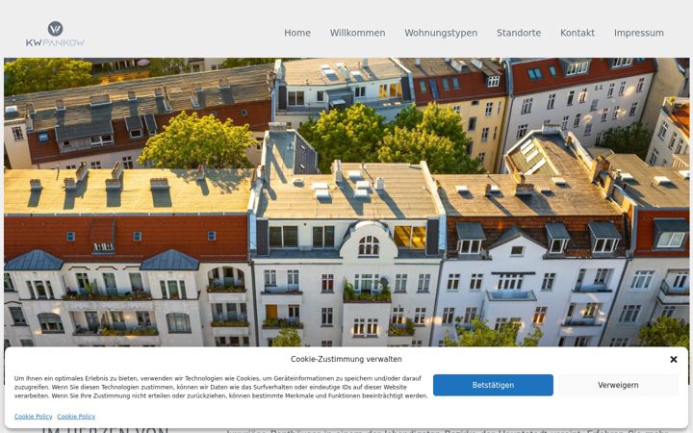Open the first Cookie Policy link
Viewport: 693px width, 433px height.
click(33, 417)
